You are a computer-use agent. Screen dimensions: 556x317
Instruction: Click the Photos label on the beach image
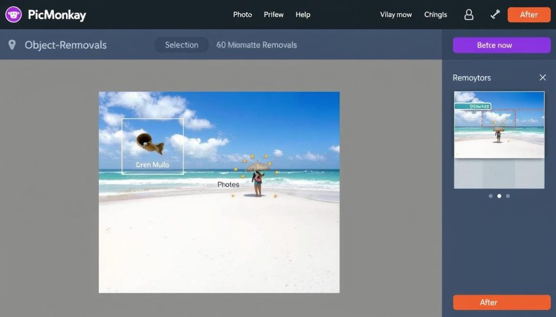click(x=228, y=184)
